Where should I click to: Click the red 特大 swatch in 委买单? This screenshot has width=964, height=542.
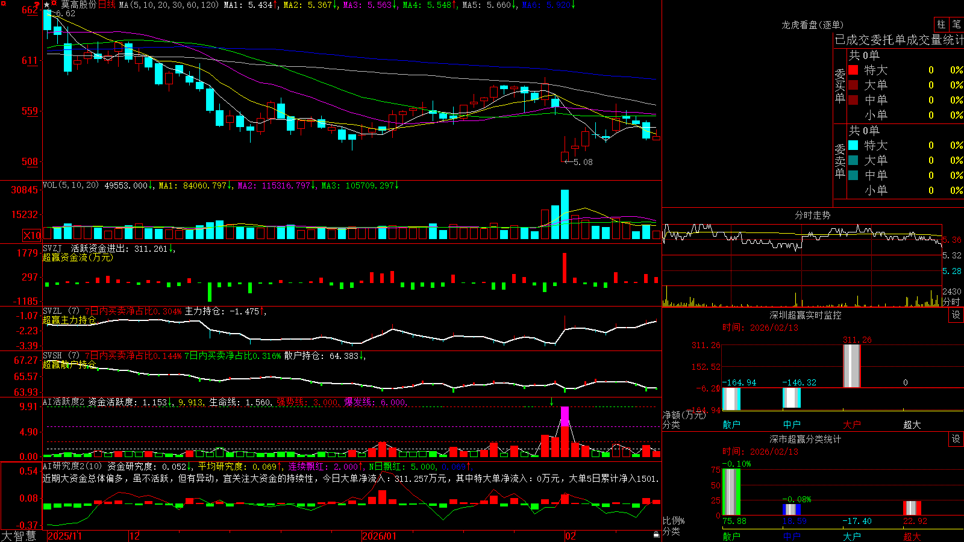tap(853, 70)
